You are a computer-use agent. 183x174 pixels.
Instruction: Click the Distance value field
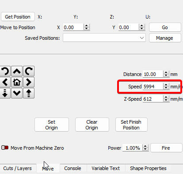click(x=153, y=74)
